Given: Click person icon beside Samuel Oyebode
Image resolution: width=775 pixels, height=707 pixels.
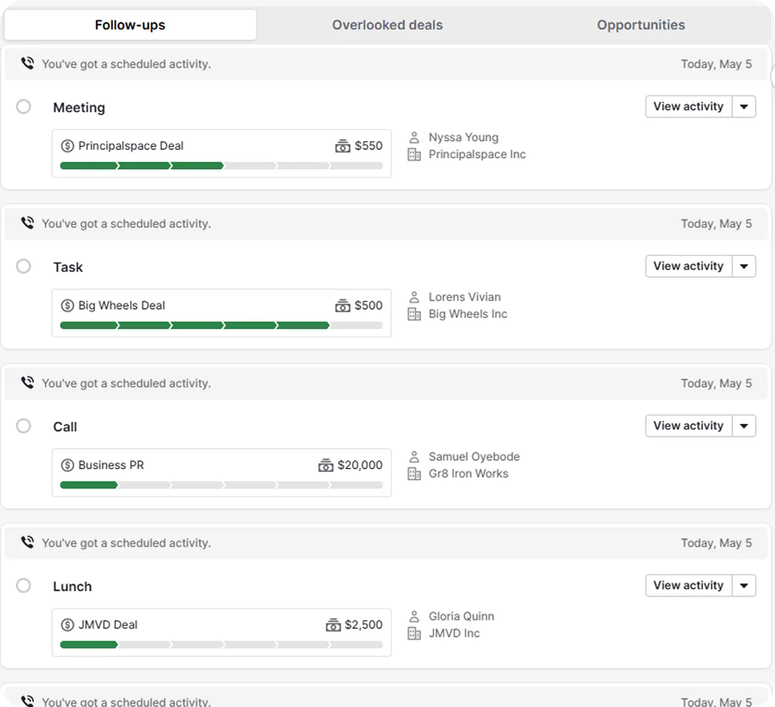Looking at the screenshot, I should (414, 457).
